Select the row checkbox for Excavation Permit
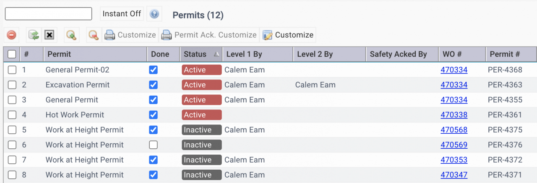Screen dimensions: 537x183 [x=12, y=85]
